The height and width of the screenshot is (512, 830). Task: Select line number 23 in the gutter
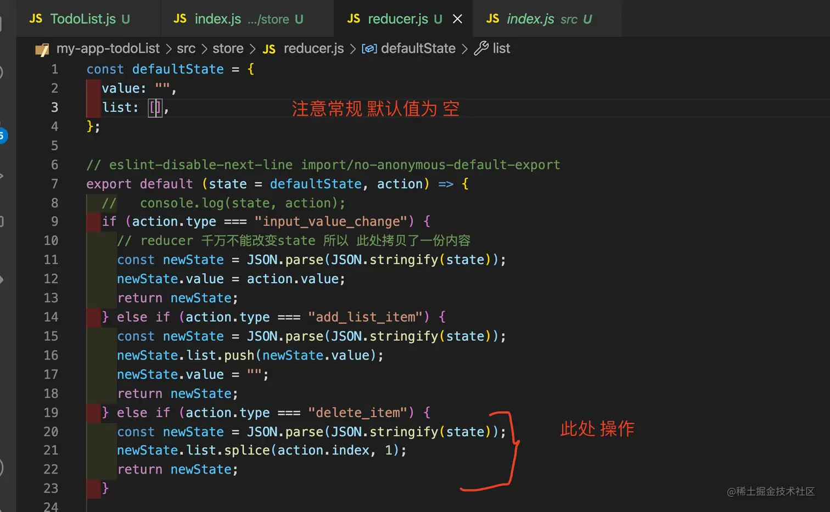[x=51, y=488]
